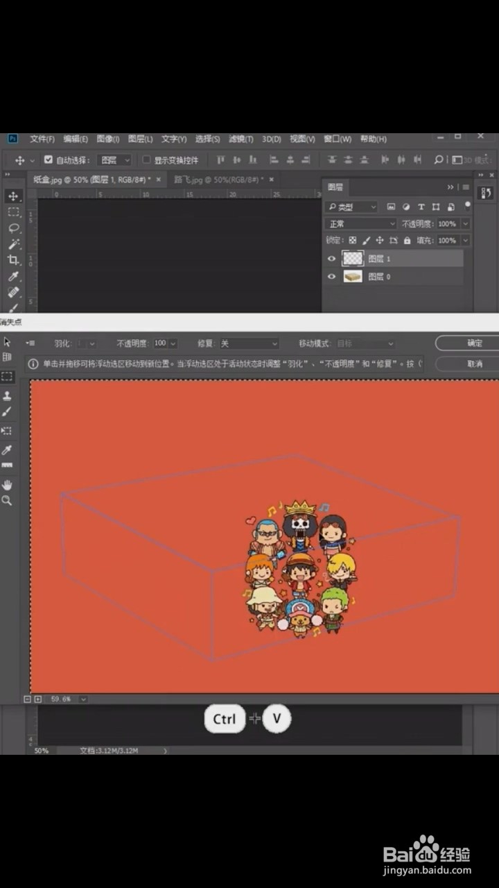
Task: Filter layers by adjustment layer icon
Action: coord(406,207)
